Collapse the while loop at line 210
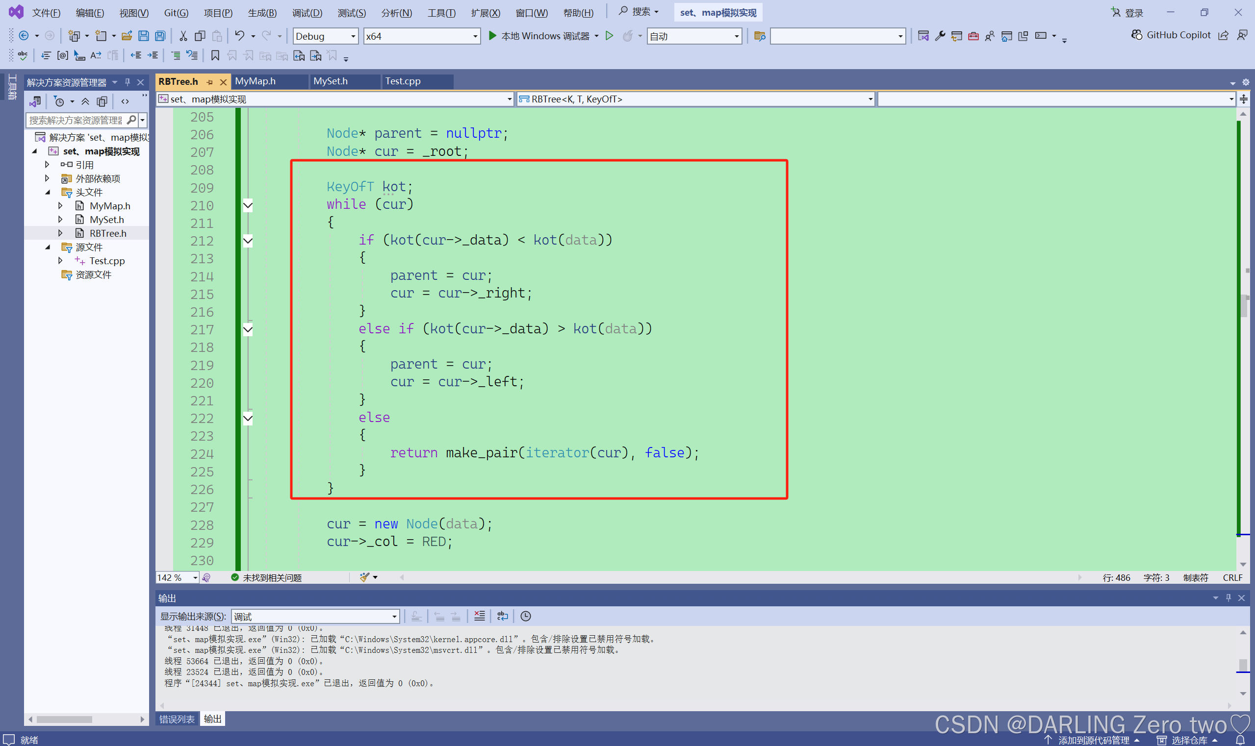Screen dimensions: 1255x746 [248, 205]
